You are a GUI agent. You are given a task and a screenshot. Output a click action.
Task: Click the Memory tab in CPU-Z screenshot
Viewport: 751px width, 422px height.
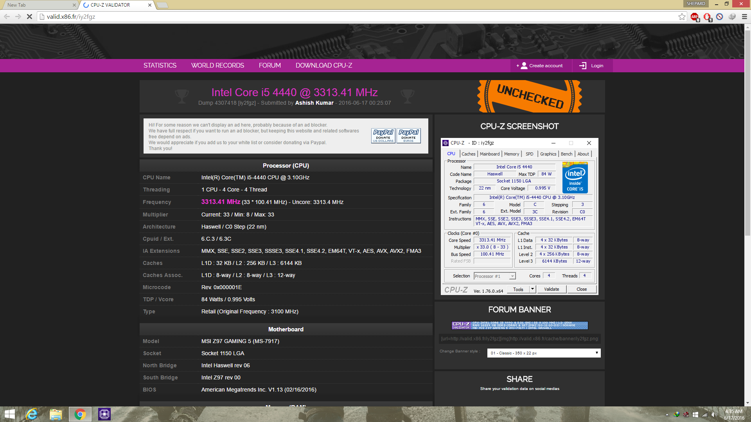click(512, 154)
